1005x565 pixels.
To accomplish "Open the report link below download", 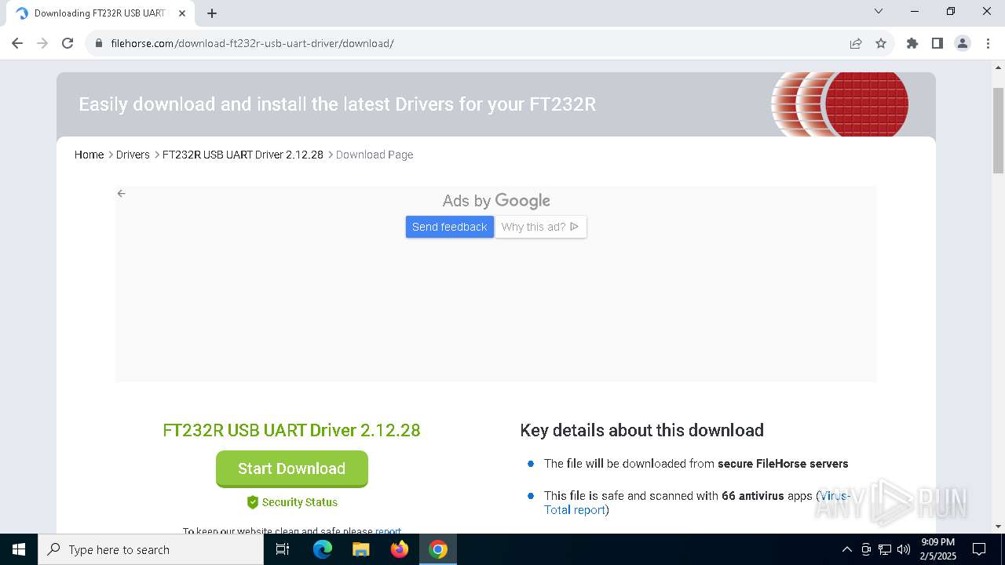I will pyautogui.click(x=388, y=530).
